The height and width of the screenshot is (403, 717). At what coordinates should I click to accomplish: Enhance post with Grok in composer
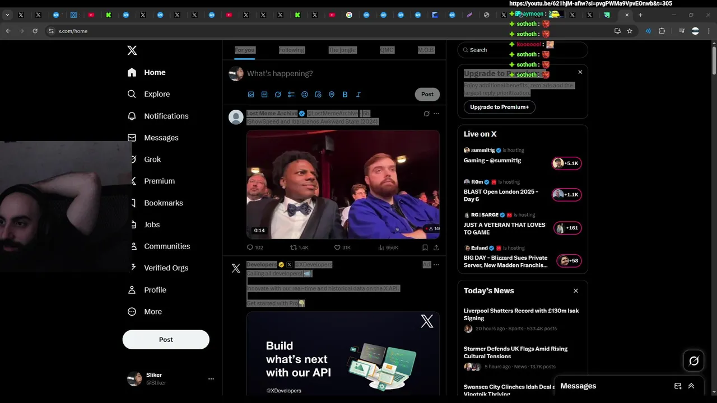pos(278,95)
